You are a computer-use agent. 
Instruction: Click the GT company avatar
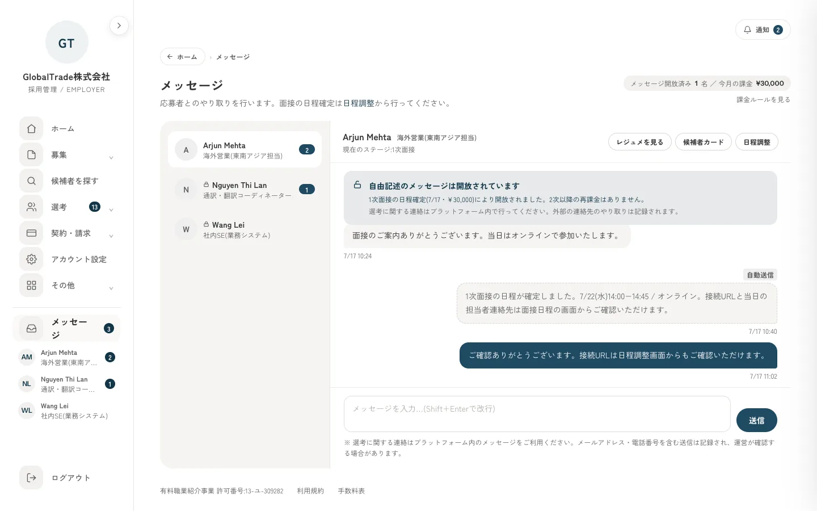coord(66,43)
